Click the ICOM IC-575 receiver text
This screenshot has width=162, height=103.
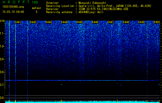point(103,9)
